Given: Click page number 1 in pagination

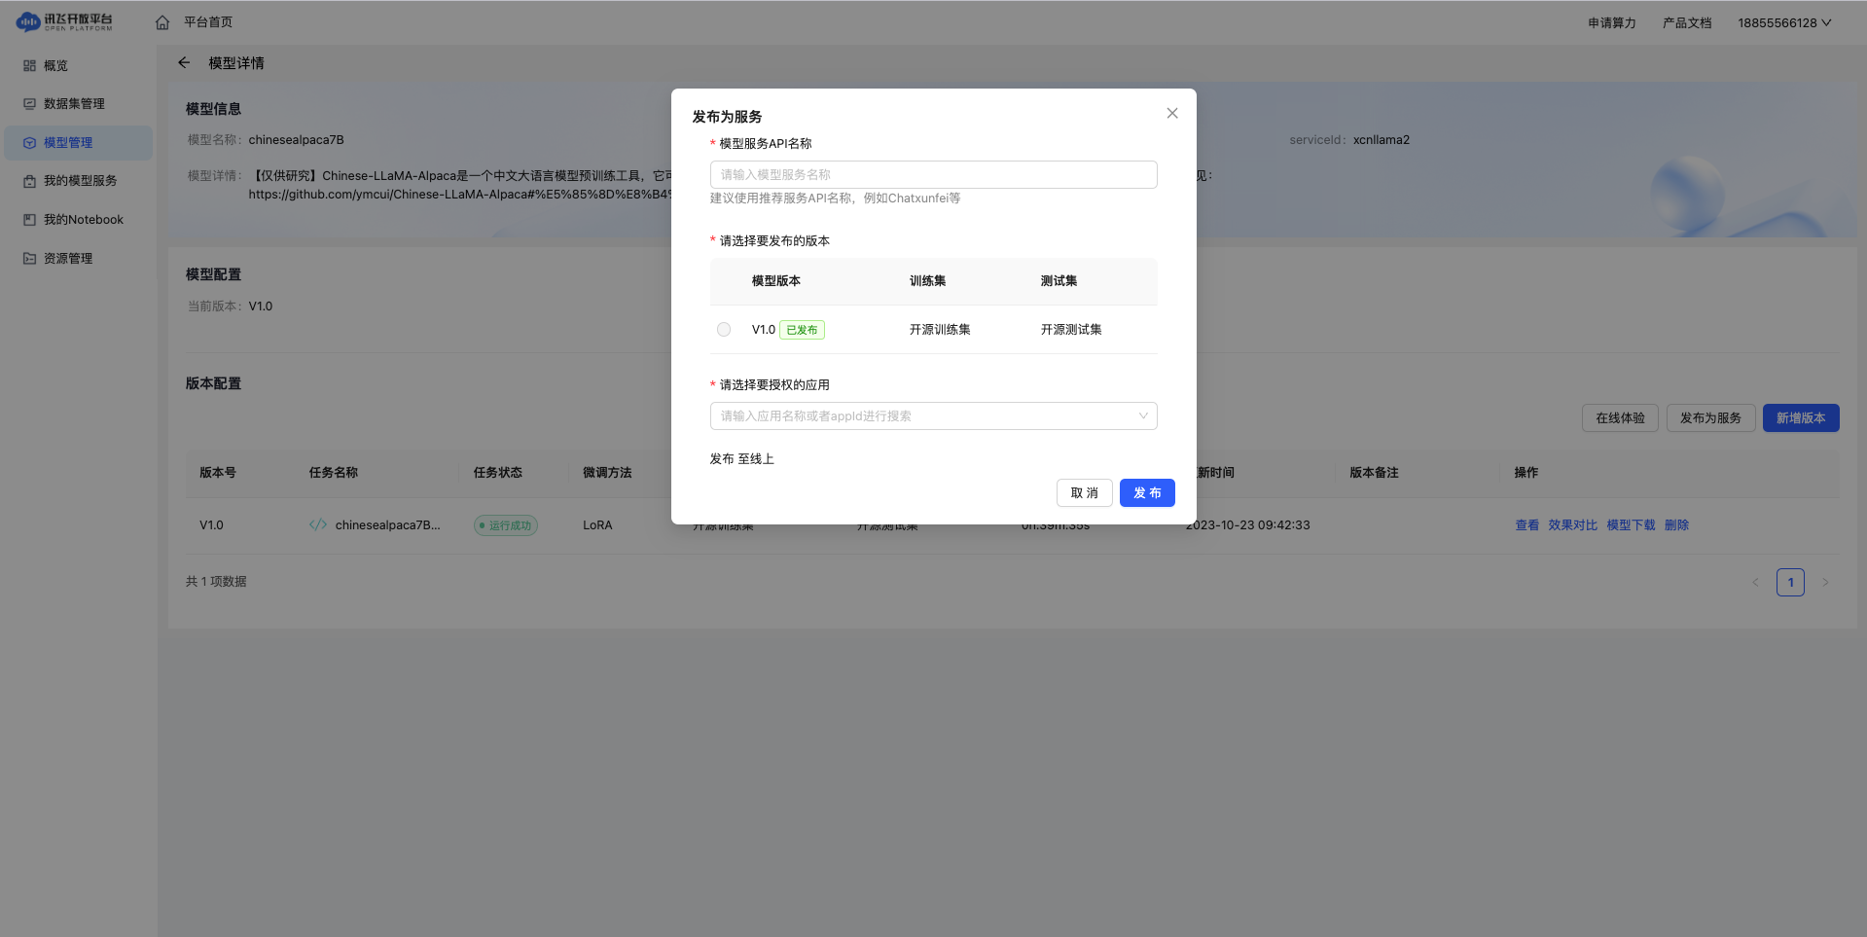Looking at the screenshot, I should click(x=1790, y=583).
